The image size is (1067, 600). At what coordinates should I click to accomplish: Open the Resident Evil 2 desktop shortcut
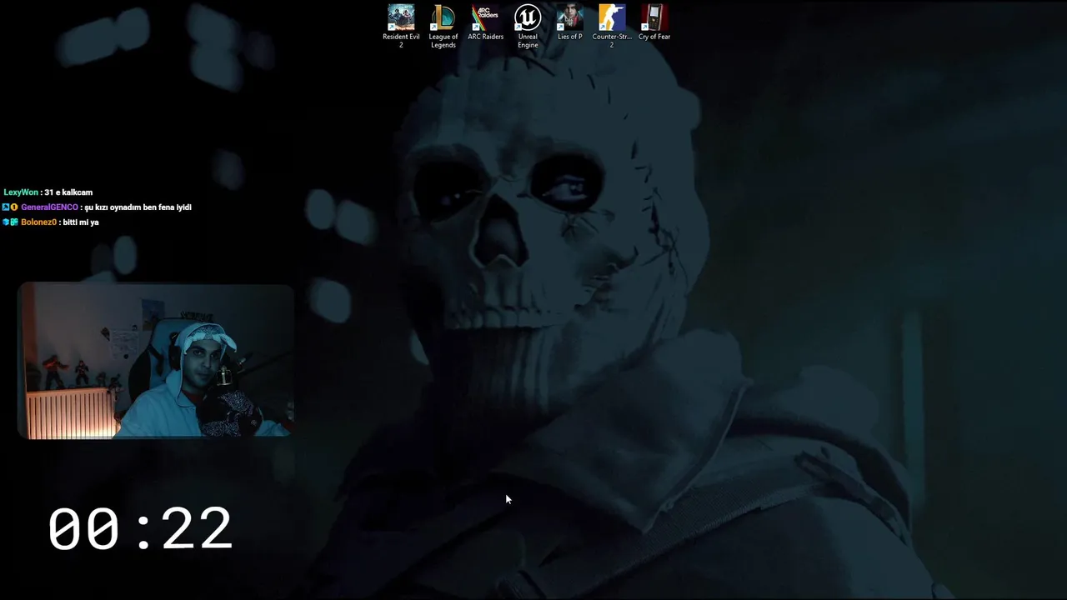401,26
